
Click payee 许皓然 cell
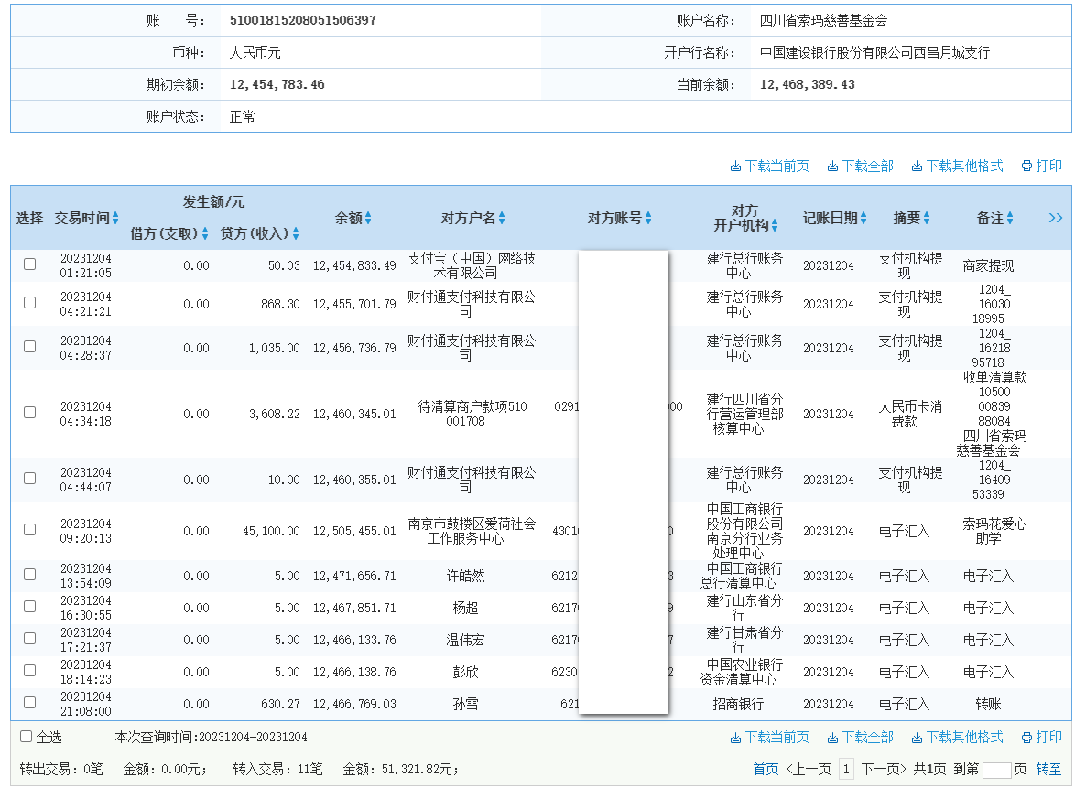pyautogui.click(x=465, y=576)
